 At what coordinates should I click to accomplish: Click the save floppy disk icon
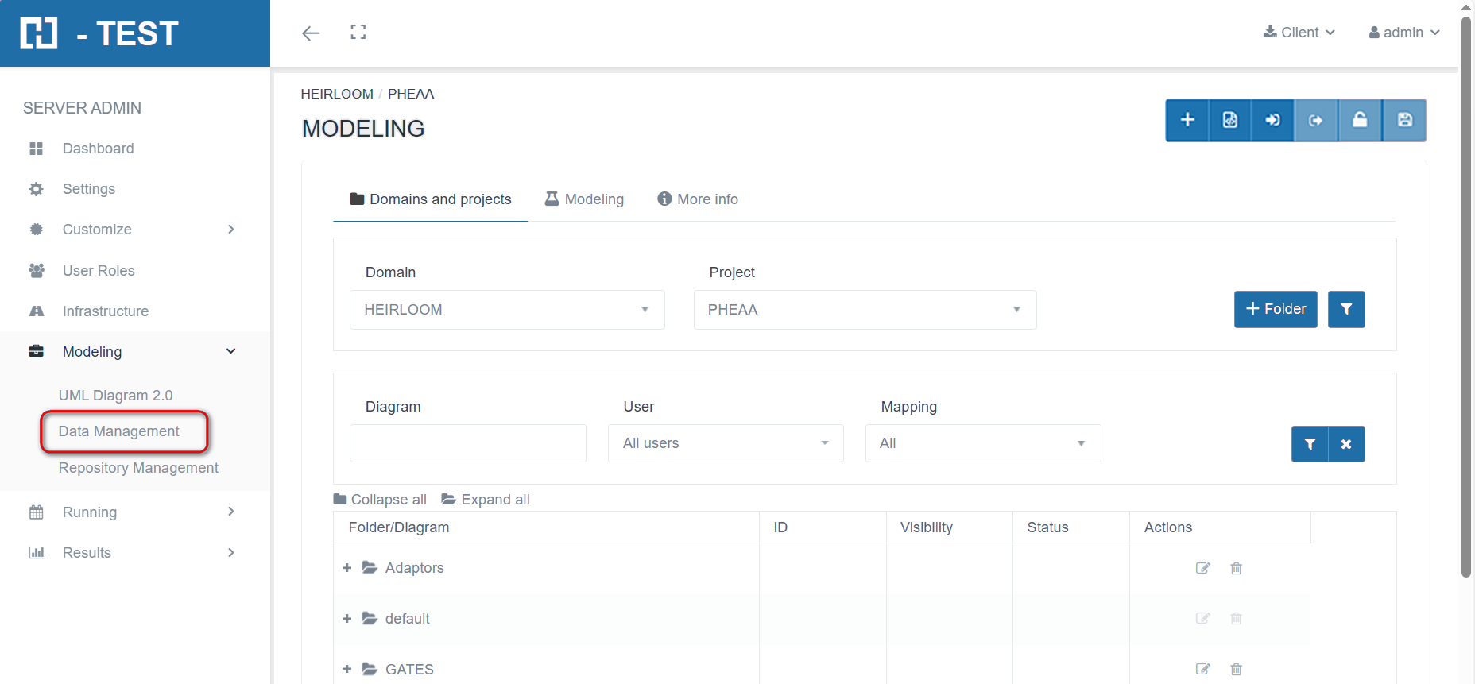pyautogui.click(x=1404, y=120)
